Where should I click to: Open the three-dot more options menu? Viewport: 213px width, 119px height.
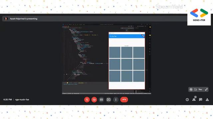coord(116,100)
